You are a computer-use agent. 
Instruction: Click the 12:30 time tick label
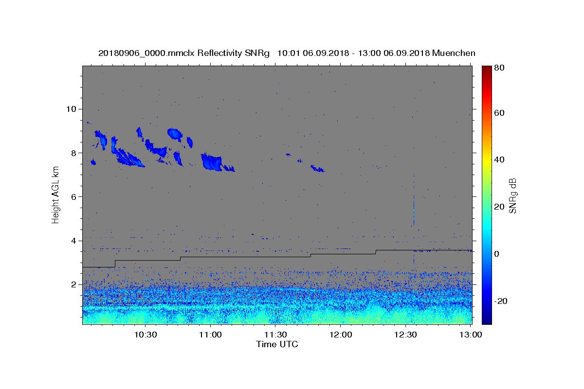(406, 335)
